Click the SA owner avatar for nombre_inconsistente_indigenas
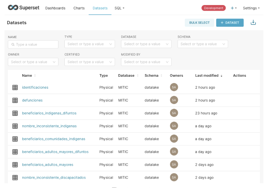This screenshot has width=264, height=188. (174, 126)
